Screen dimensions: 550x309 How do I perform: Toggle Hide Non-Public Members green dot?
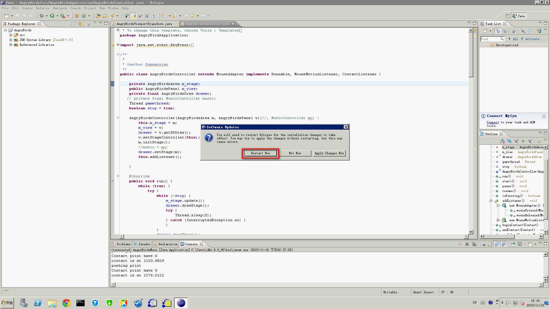point(523,141)
